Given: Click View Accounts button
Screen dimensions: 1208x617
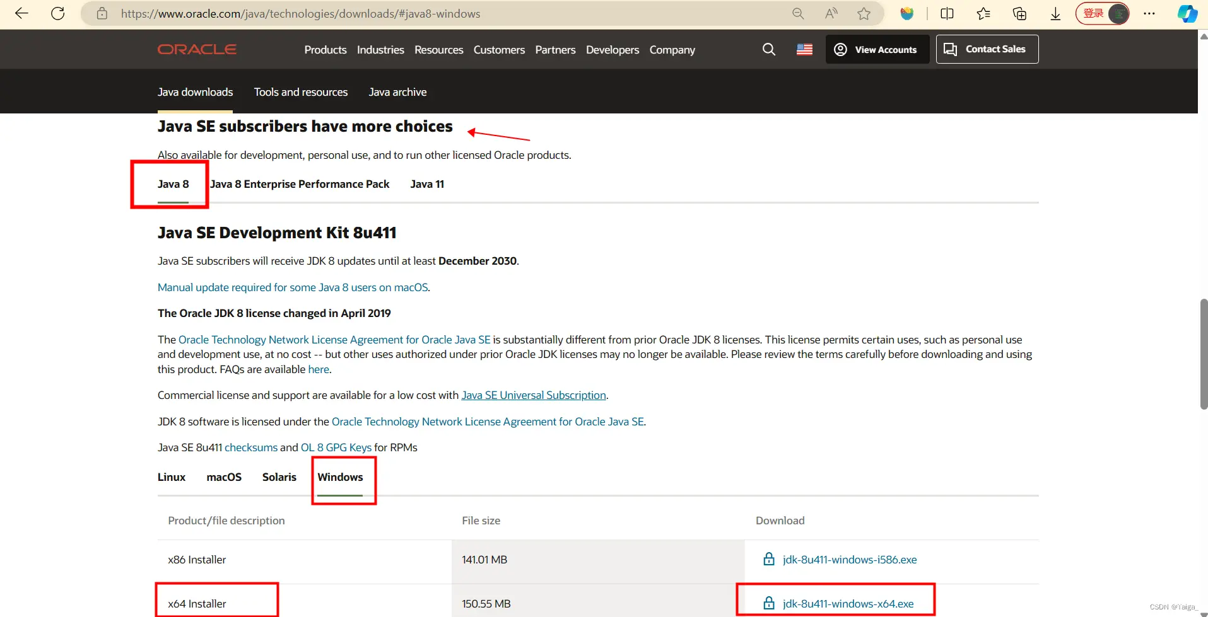Looking at the screenshot, I should (x=877, y=49).
